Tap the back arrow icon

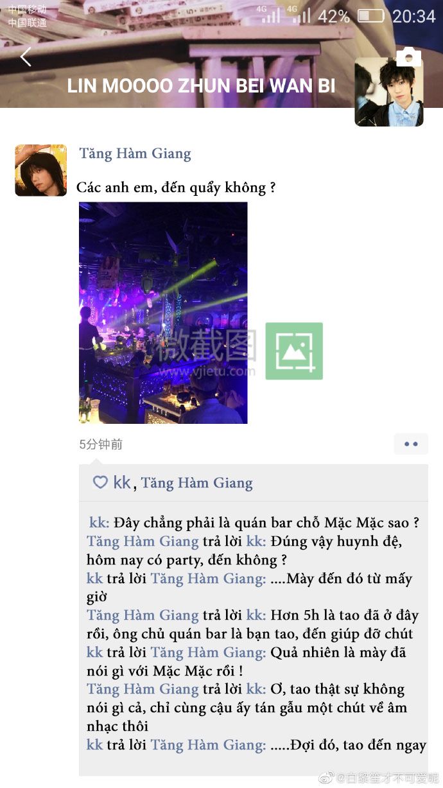point(26,57)
